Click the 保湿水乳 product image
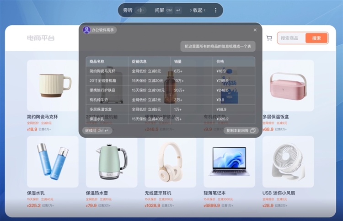This screenshot has height=221, width=343. point(52,162)
